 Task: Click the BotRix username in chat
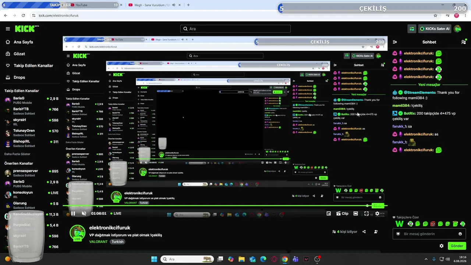point(409,113)
